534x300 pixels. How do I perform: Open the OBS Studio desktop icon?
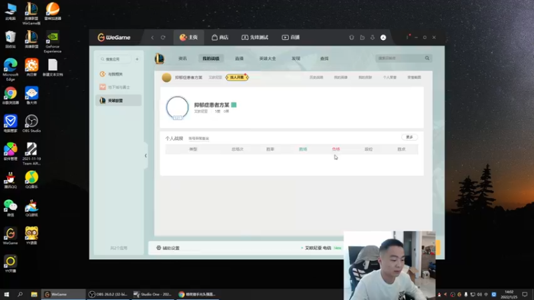pos(31,123)
